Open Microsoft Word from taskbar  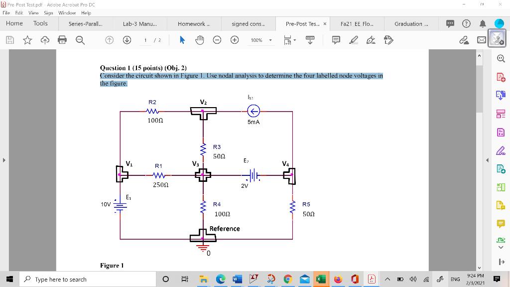(237, 279)
